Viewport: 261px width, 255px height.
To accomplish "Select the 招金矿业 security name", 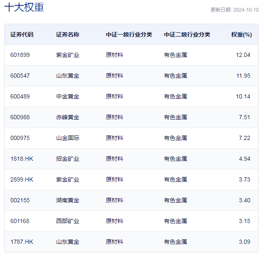I will click(68, 159).
